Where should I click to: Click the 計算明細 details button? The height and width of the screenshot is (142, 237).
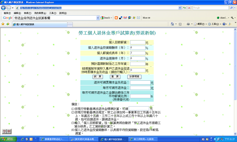click(134, 77)
